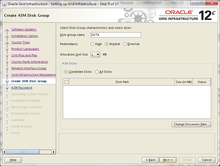This screenshot has width=220, height=166.
Task: Click the Java installer title bar icon
Action: (4, 4)
